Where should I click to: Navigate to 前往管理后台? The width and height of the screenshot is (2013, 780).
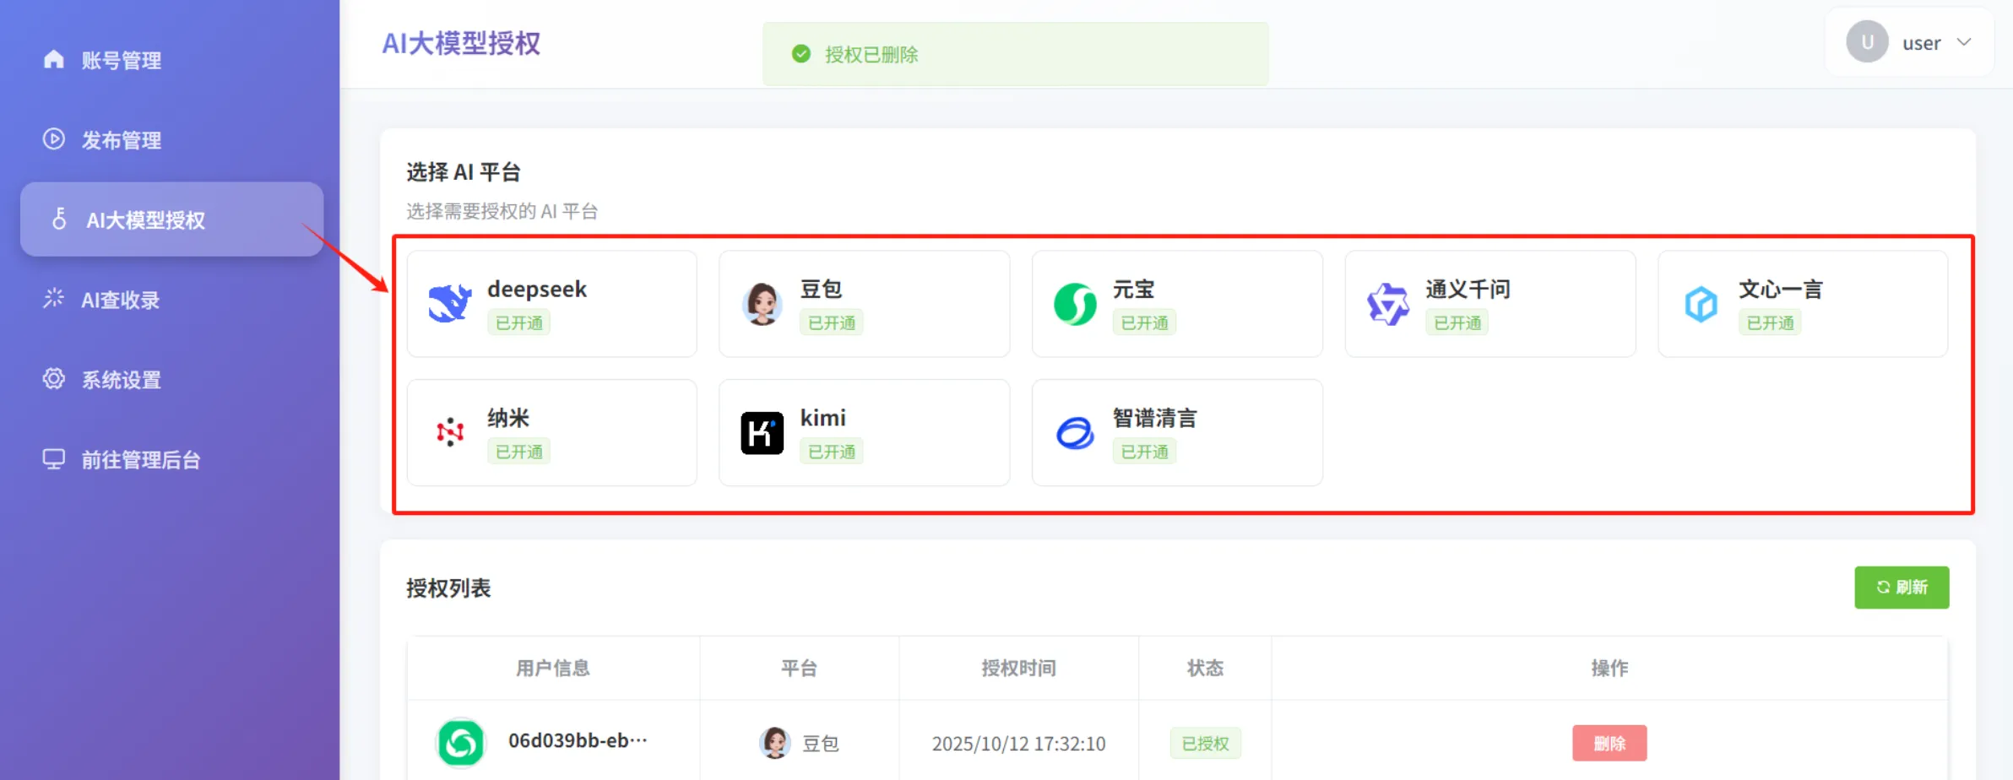(x=171, y=459)
